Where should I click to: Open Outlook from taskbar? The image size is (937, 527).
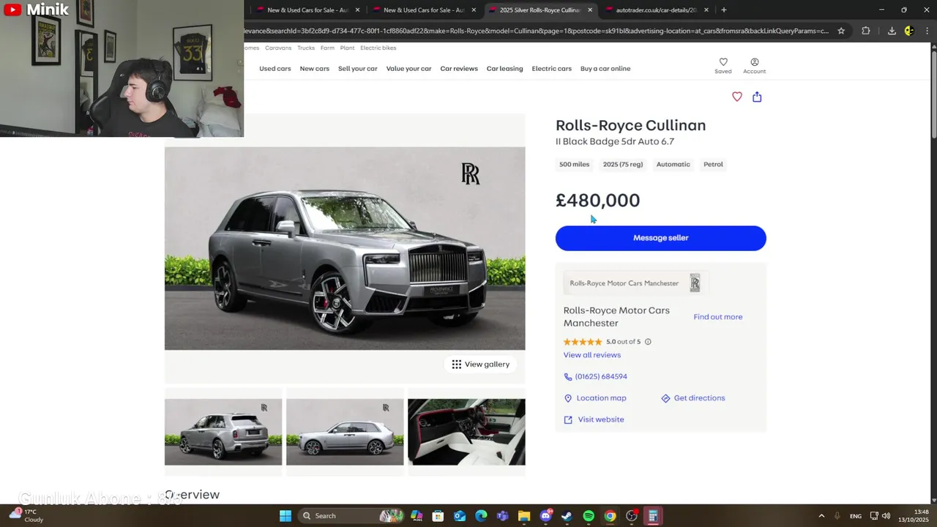[x=460, y=516]
